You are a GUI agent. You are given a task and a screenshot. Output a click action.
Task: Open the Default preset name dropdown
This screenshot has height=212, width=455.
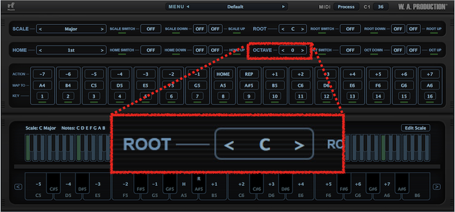[x=235, y=7]
